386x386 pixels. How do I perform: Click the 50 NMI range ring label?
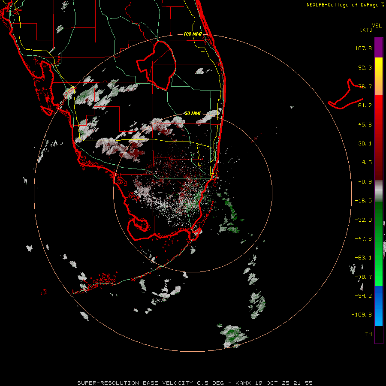(193, 113)
